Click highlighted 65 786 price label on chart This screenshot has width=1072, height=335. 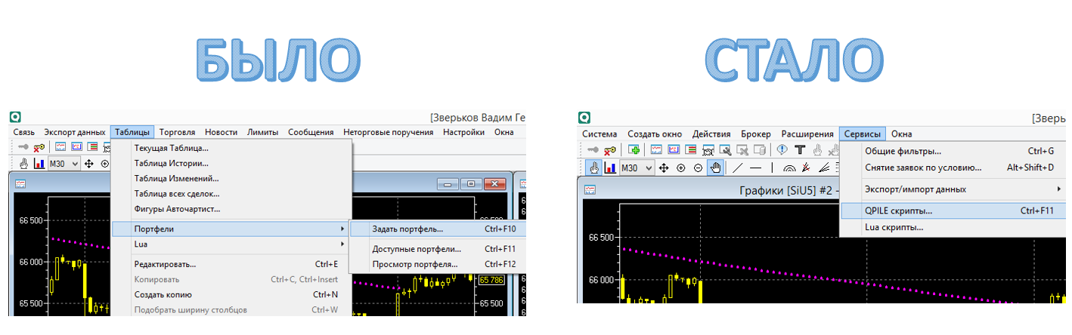tap(491, 280)
